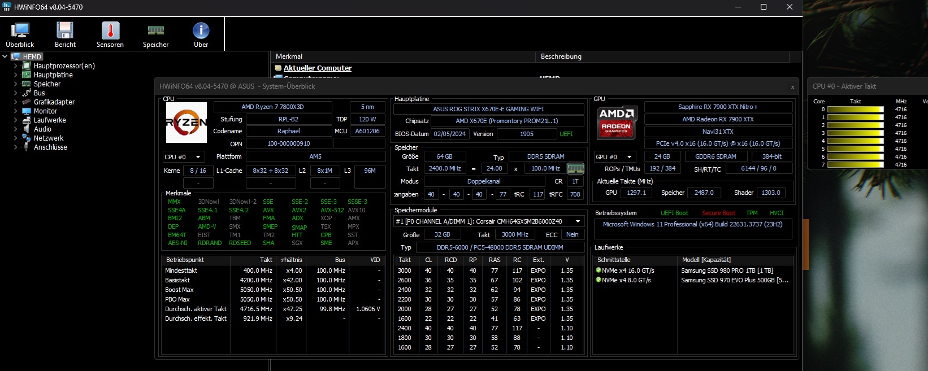This screenshot has height=371, width=928.
Task: Click the AVX-512 feature label
Action: [x=332, y=210]
